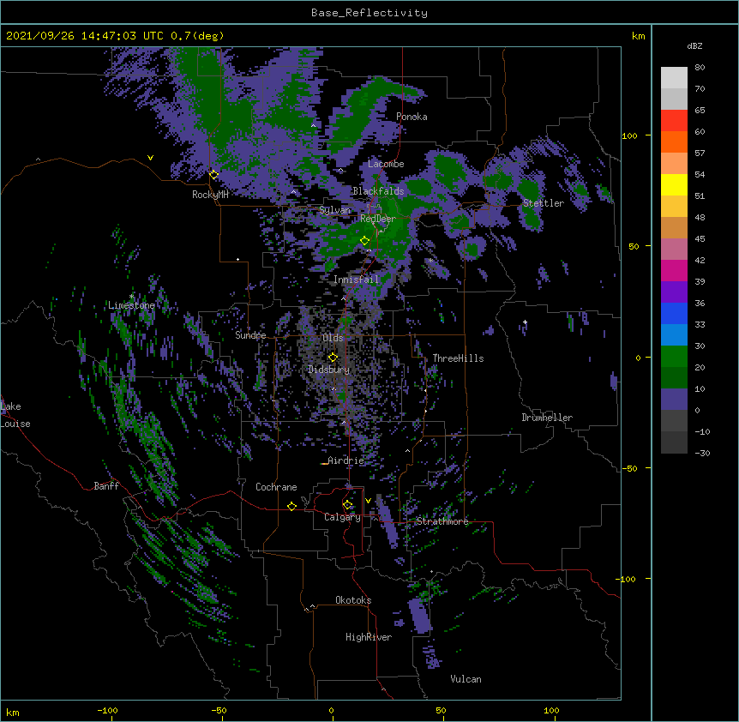Pick the red 60-65 dBZ legend color

click(674, 120)
